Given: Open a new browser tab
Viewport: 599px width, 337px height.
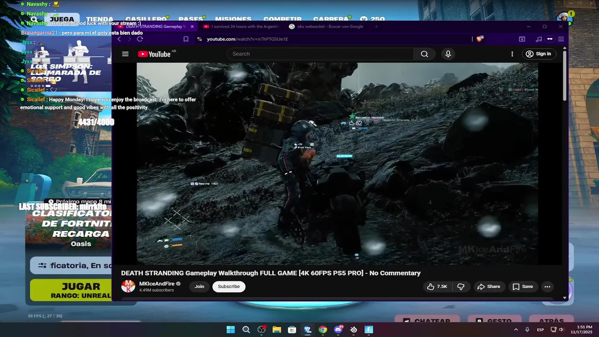Looking at the screenshot, I should pyautogui.click(x=376, y=27).
